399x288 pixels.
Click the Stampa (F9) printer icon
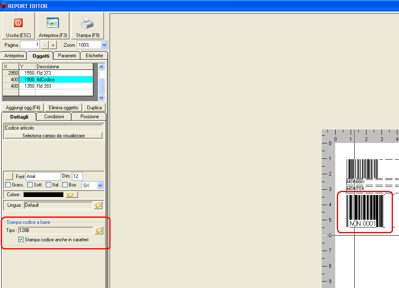[87, 23]
